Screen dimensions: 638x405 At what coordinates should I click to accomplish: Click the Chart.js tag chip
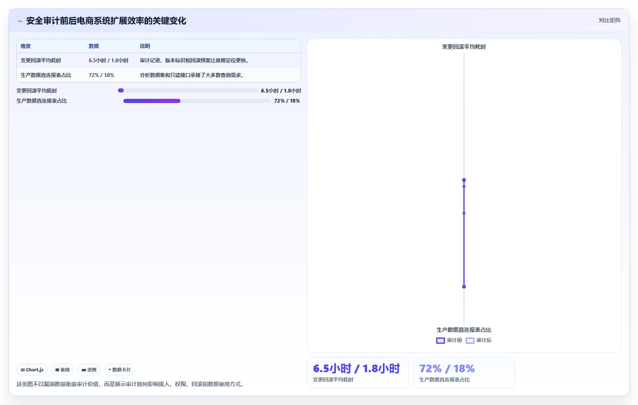coord(32,370)
